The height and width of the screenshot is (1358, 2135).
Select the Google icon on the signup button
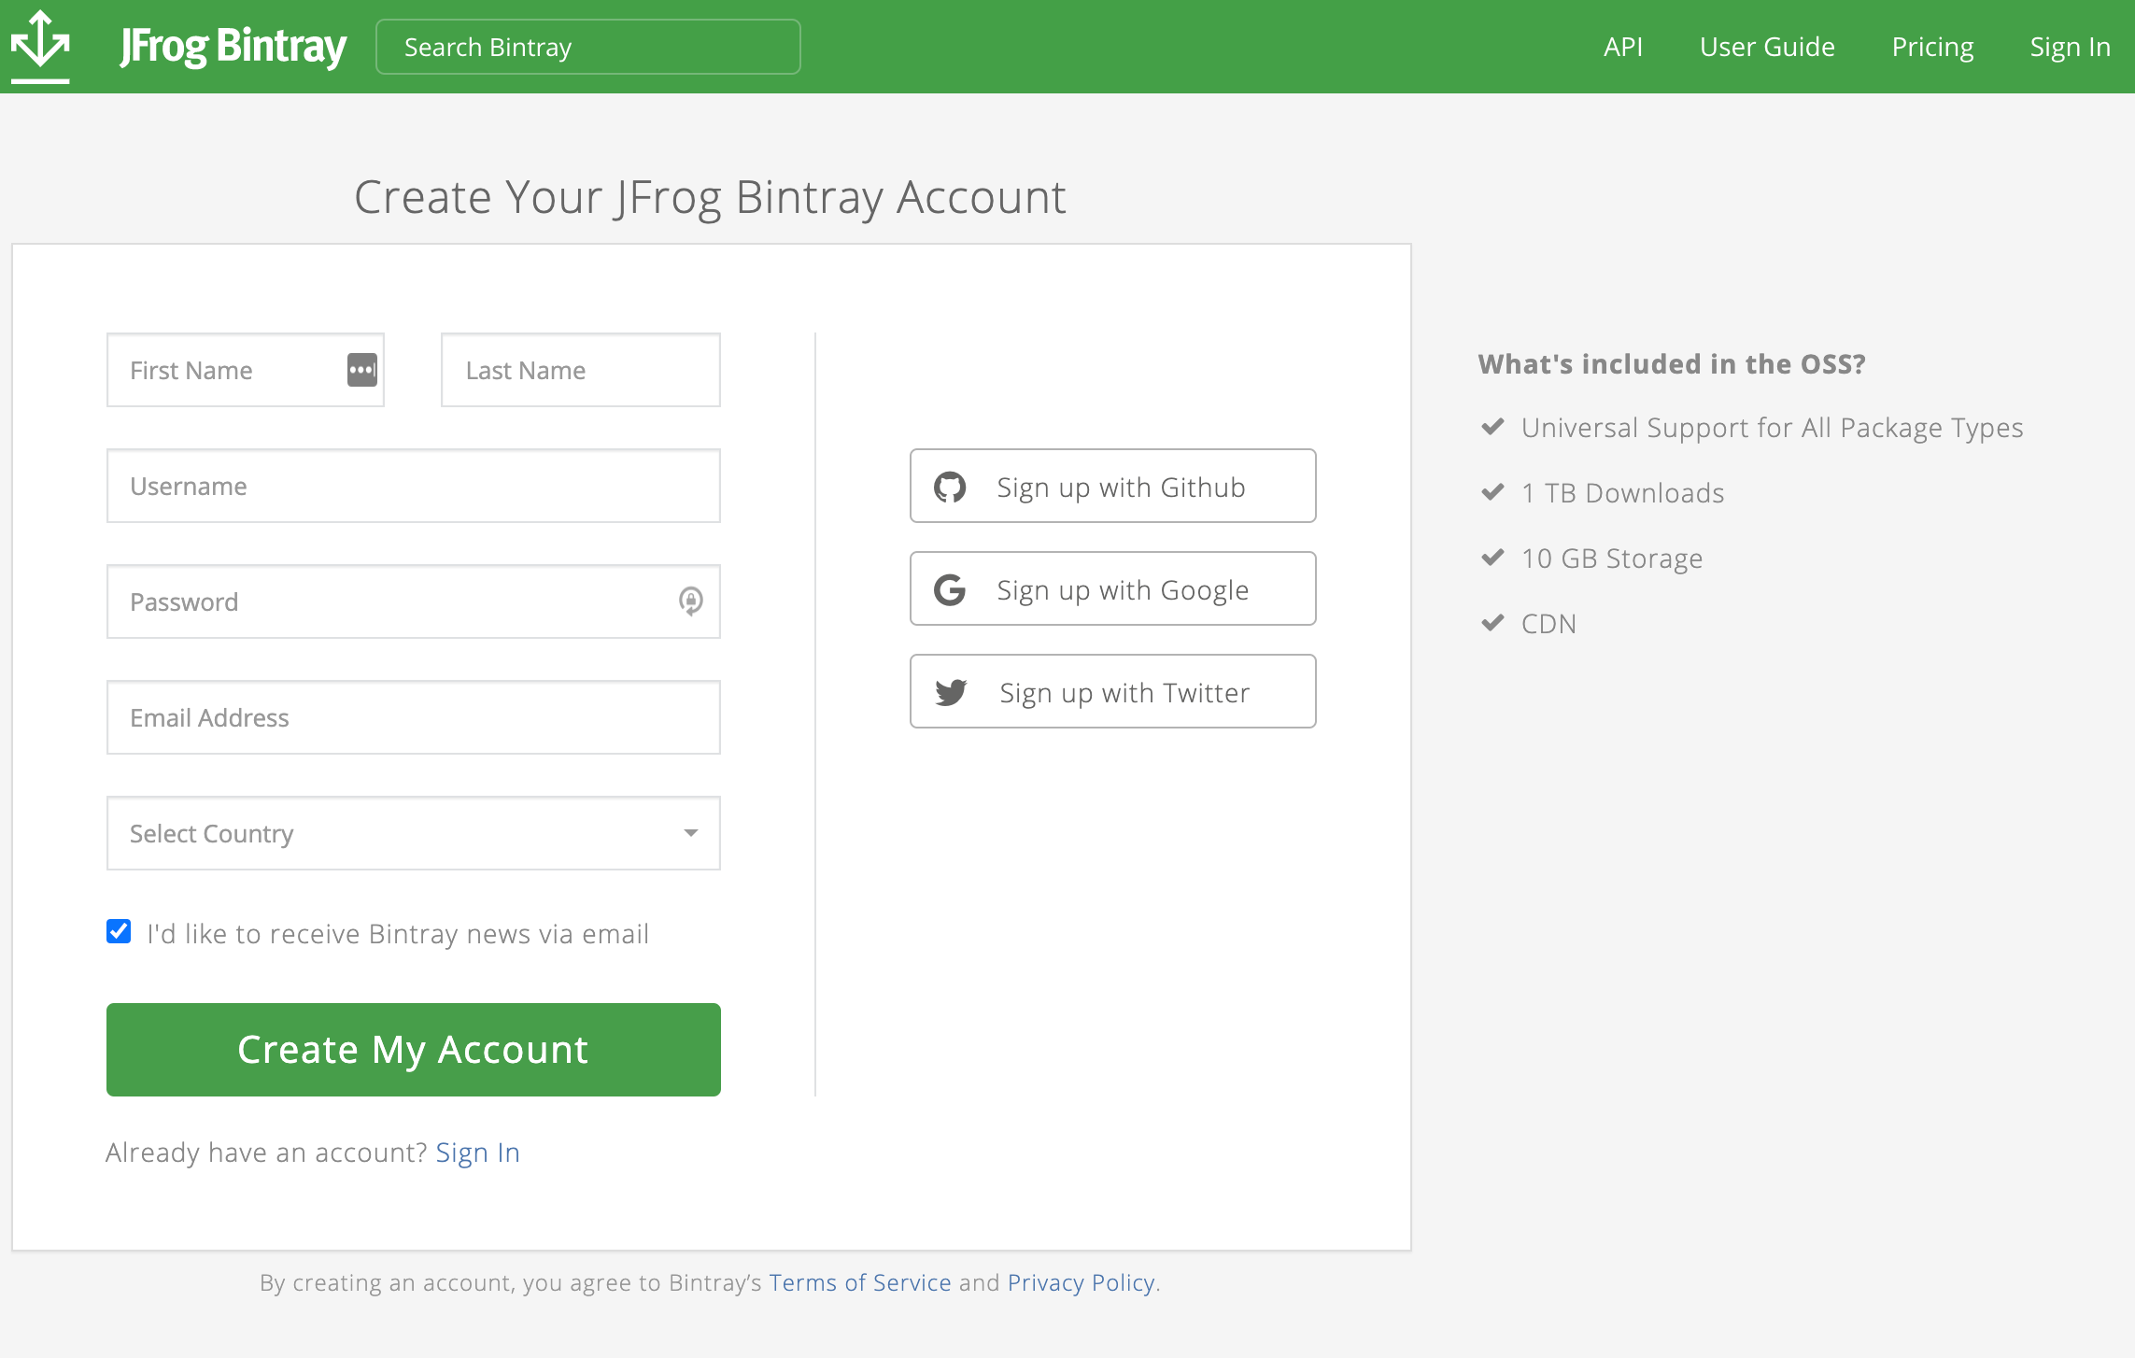949,588
